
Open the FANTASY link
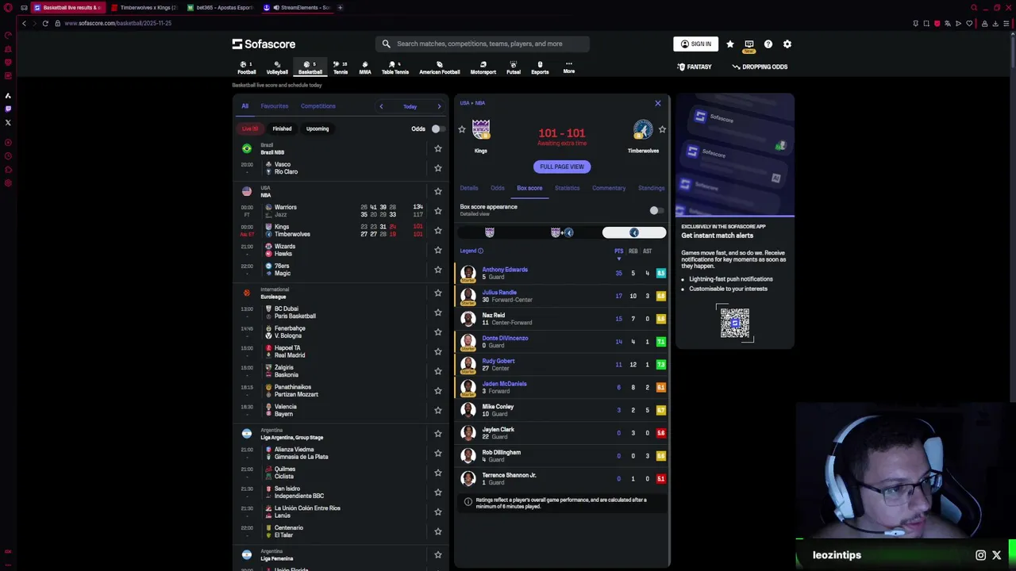pos(695,67)
